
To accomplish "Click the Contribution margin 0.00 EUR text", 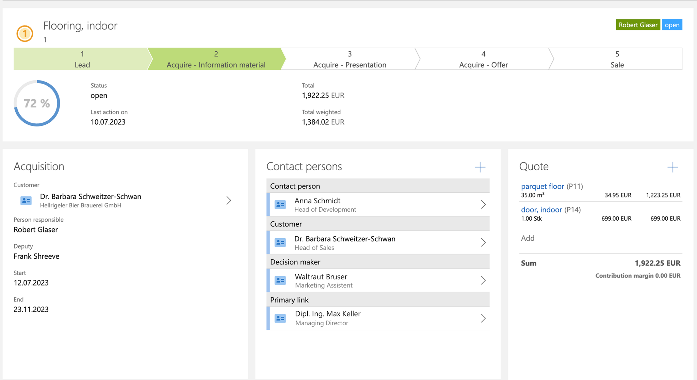I will [x=638, y=276].
